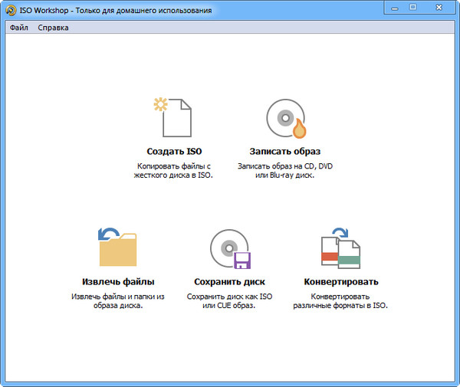The width and height of the screenshot is (460, 387).
Task: Open the Файл menu
Action: pyautogui.click(x=19, y=28)
